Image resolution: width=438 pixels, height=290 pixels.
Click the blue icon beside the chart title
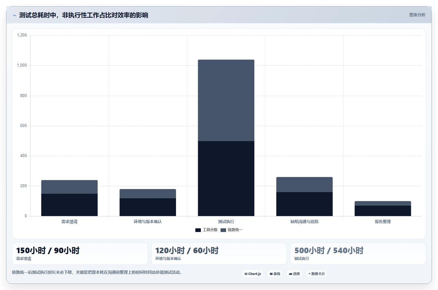coord(14,15)
